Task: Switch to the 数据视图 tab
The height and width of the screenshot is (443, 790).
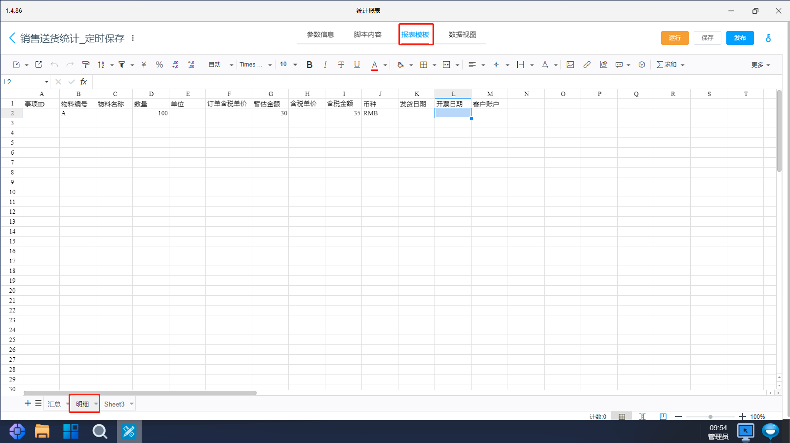Action: [x=463, y=34]
